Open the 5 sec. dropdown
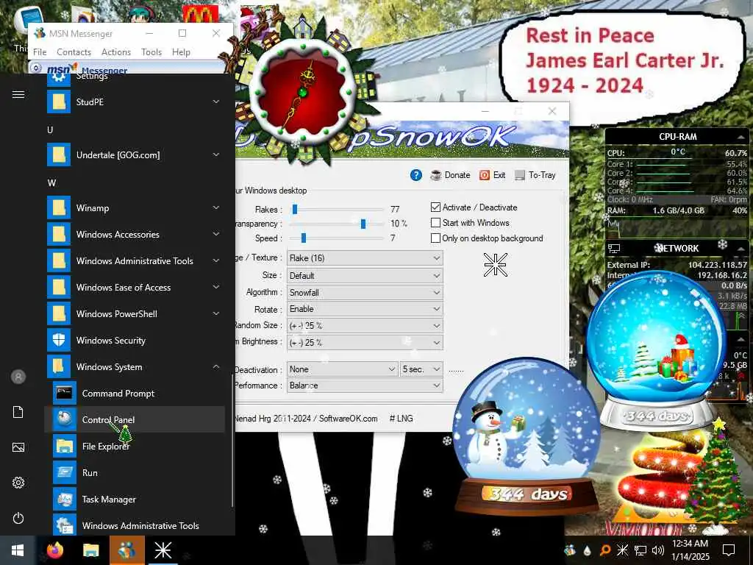This screenshot has width=753, height=565. pos(421,369)
